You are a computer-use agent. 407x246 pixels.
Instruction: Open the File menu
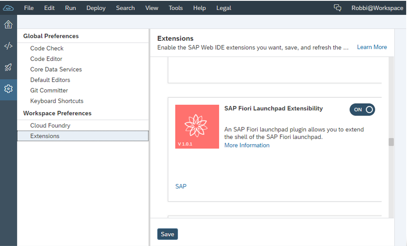[29, 8]
